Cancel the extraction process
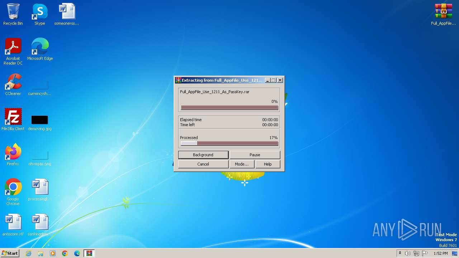 click(x=203, y=164)
